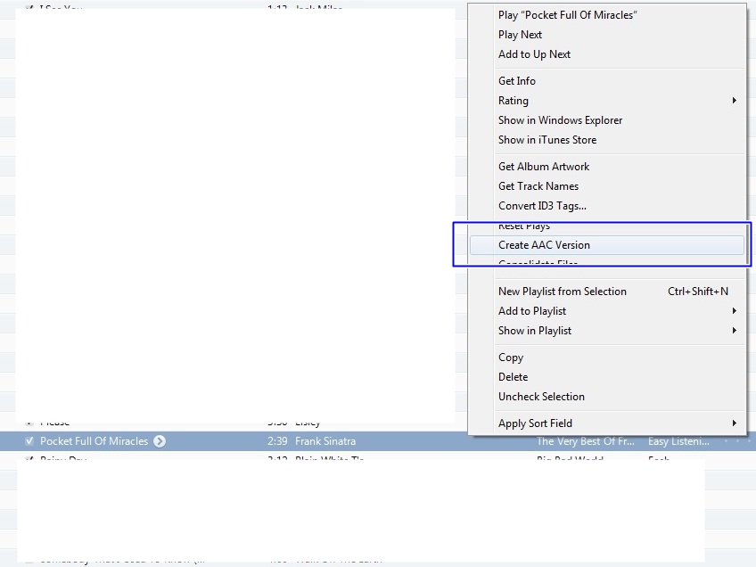Uncheck the Pocket Full Of Miracles checkbox
This screenshot has height=567, width=756.
(x=29, y=441)
